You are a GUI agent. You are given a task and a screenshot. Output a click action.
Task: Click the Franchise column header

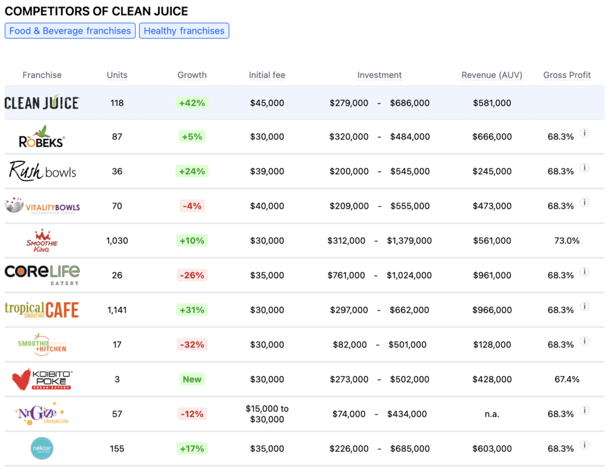[42, 74]
